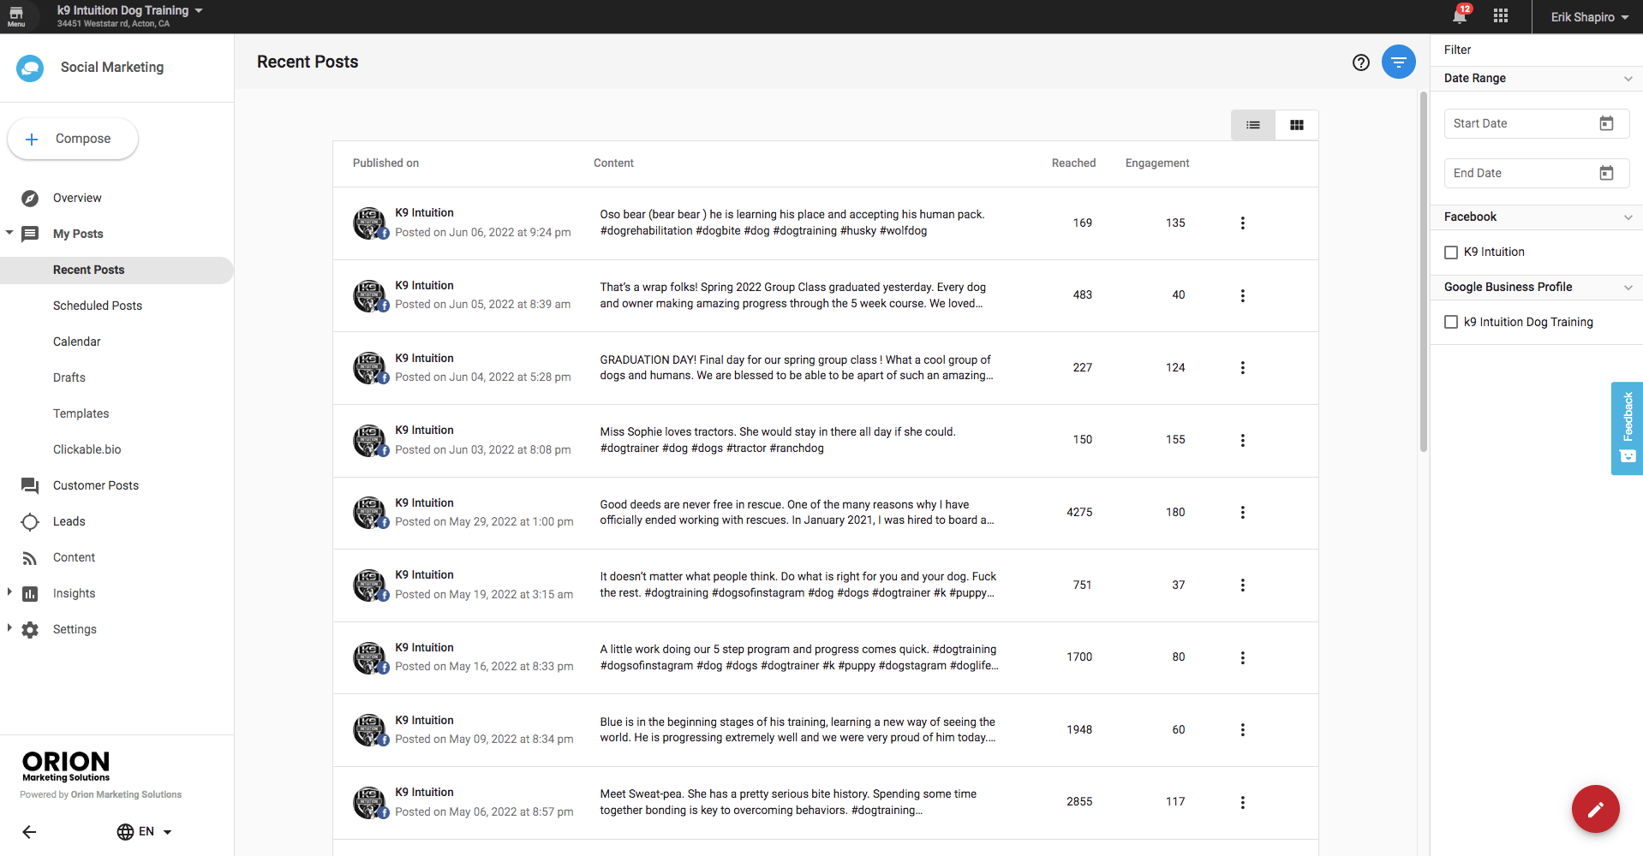This screenshot has width=1643, height=856.
Task: Click Orion Marketing Solutions link
Action: [126, 795]
